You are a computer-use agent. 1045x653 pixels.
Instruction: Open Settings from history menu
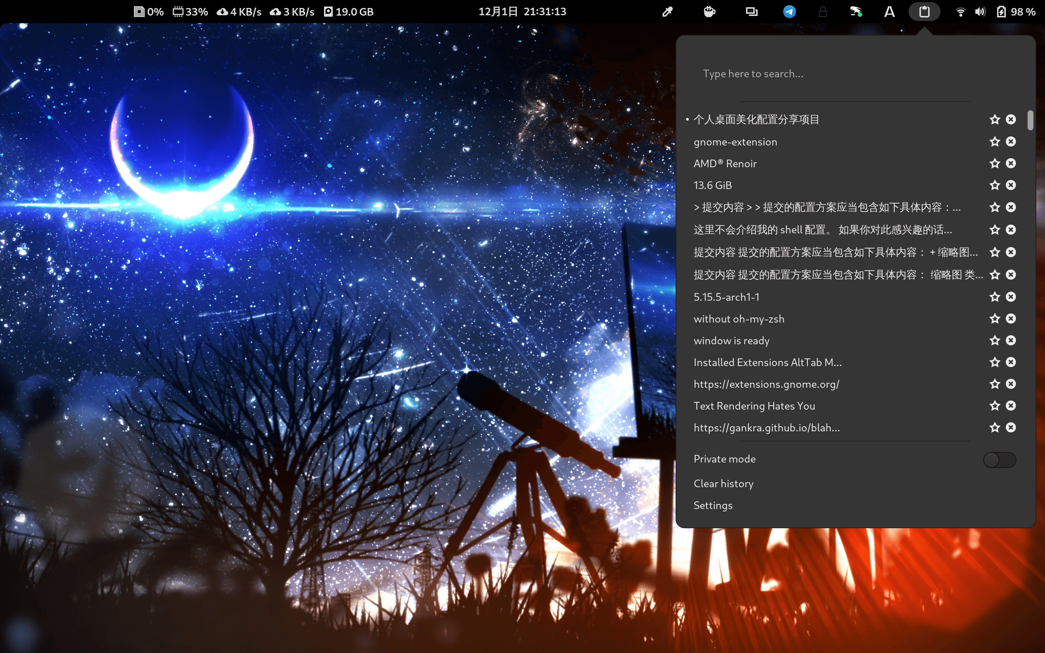tap(713, 505)
